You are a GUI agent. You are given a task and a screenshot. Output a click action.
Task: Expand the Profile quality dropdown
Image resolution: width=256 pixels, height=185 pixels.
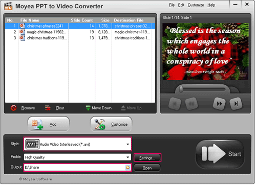coord(127,157)
